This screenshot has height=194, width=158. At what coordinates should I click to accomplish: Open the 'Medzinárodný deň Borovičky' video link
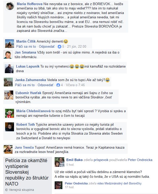pos(123,183)
